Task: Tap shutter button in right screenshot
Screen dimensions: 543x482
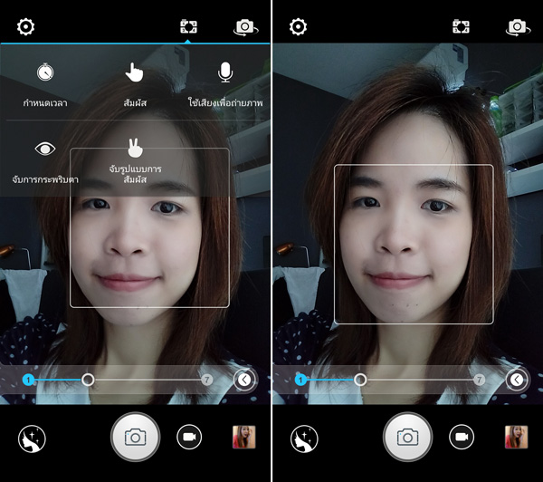Action: point(407,437)
